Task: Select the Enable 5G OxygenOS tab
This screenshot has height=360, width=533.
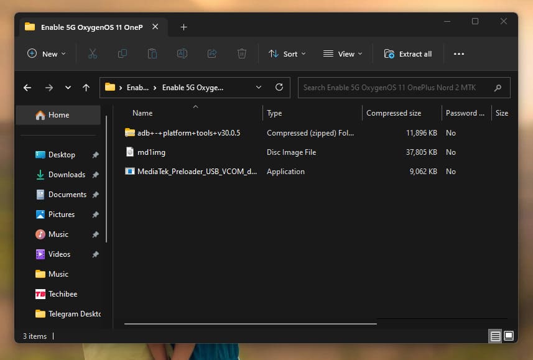Action: pyautogui.click(x=92, y=27)
